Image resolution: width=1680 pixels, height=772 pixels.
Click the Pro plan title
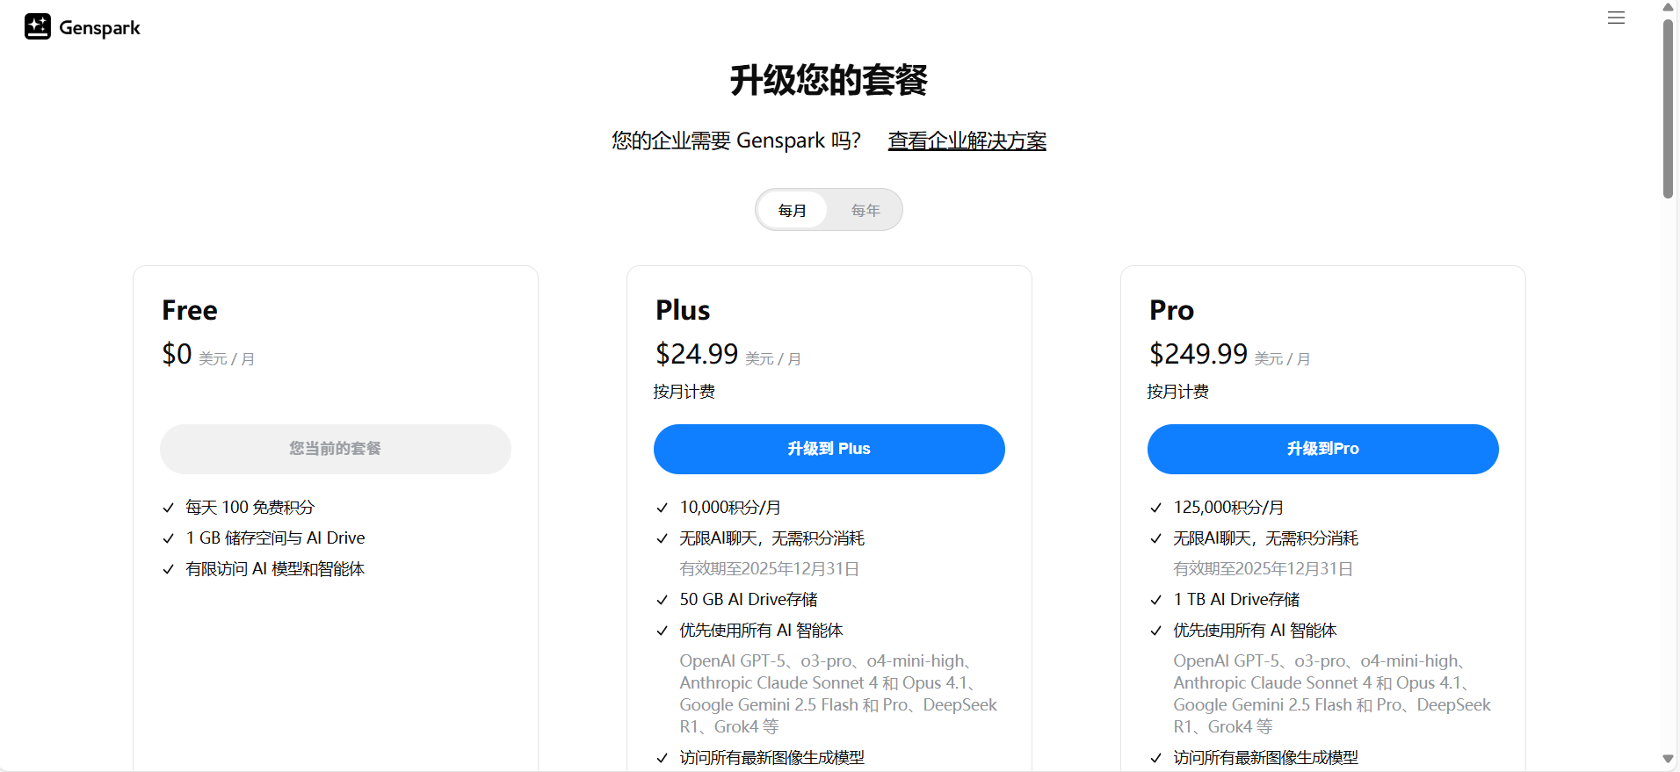pyautogui.click(x=1171, y=310)
